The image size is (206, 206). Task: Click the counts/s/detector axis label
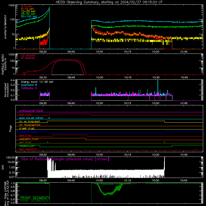tap(5, 27)
